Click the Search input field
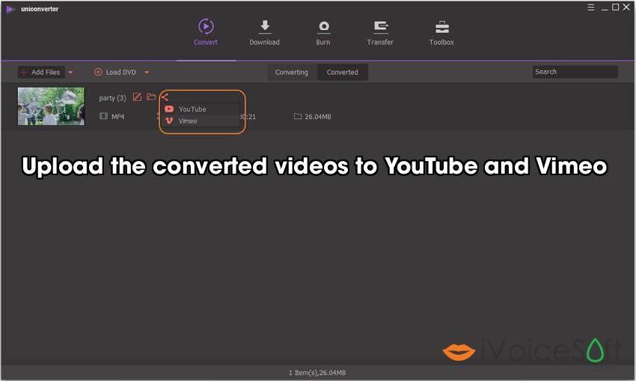 click(575, 72)
